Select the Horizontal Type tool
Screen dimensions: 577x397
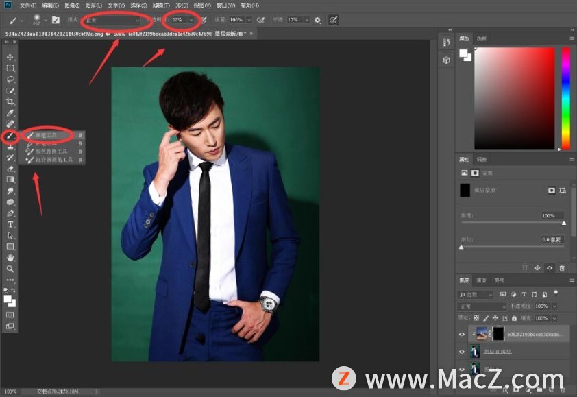[10, 224]
